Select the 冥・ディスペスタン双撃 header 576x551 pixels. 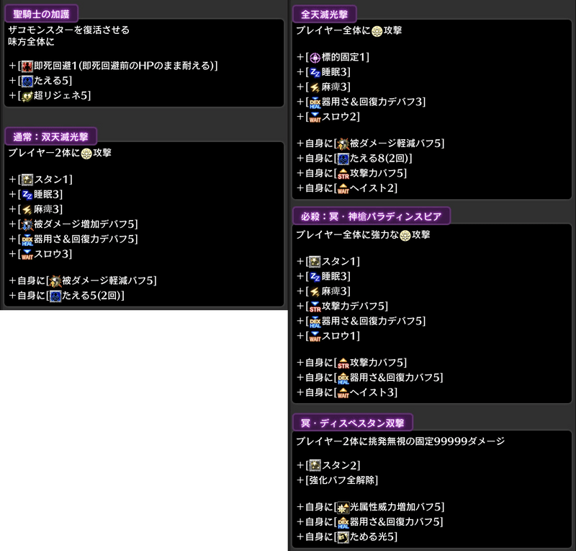pyautogui.click(x=352, y=423)
